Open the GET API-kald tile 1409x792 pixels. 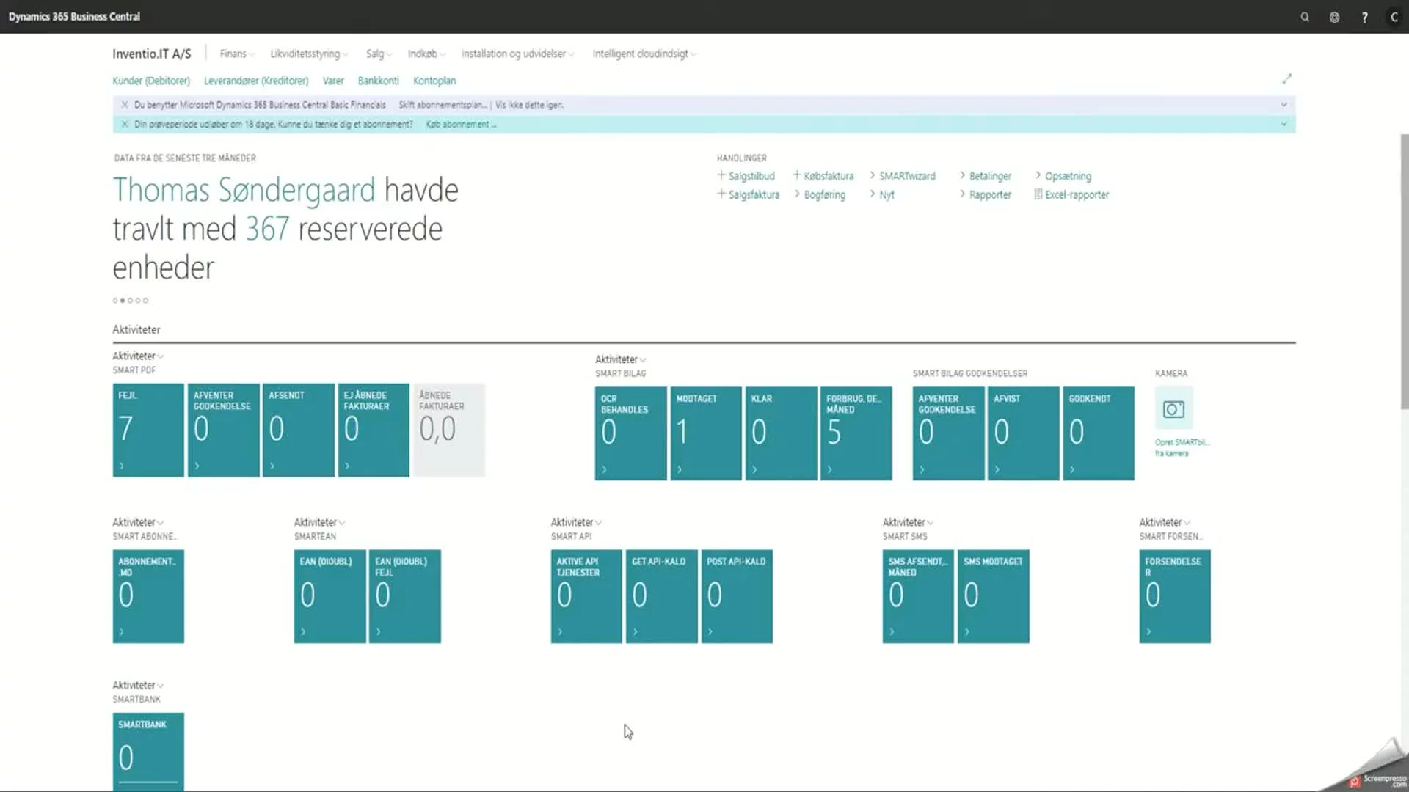[662, 596]
